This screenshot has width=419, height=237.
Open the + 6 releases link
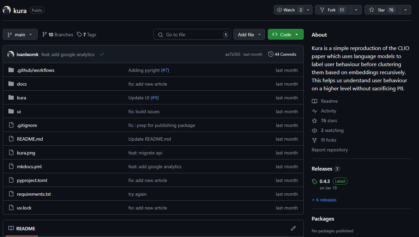point(324,200)
